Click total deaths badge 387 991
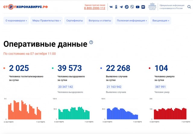This screenshot has height=134, width=193. tap(160, 87)
